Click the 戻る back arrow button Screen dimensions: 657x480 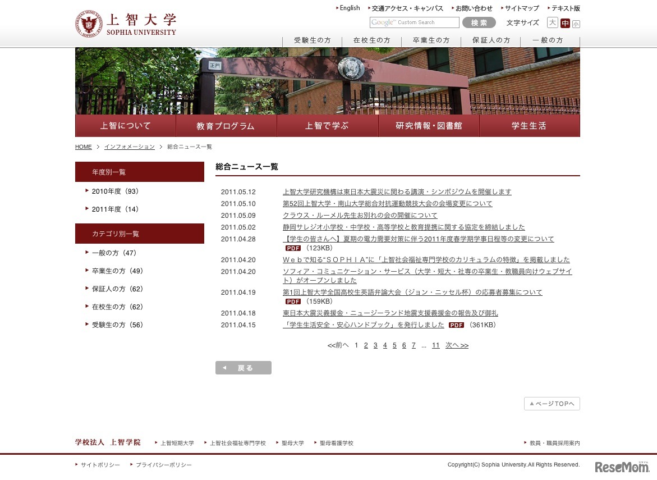(x=243, y=368)
